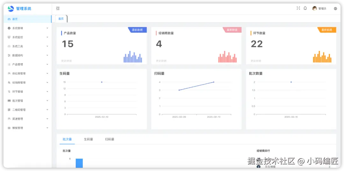This screenshot has height=171, width=344.
Task: Expand the 产品管理 menu chevron
Action: click(x=47, y=65)
